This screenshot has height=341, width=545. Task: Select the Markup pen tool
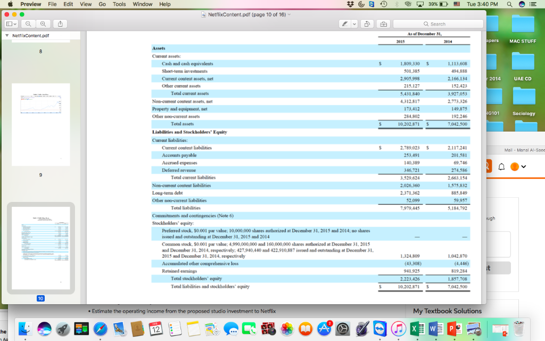[x=344, y=24]
